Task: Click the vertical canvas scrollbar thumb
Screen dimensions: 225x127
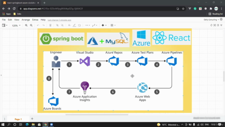Action: pyautogui.click(x=224, y=76)
